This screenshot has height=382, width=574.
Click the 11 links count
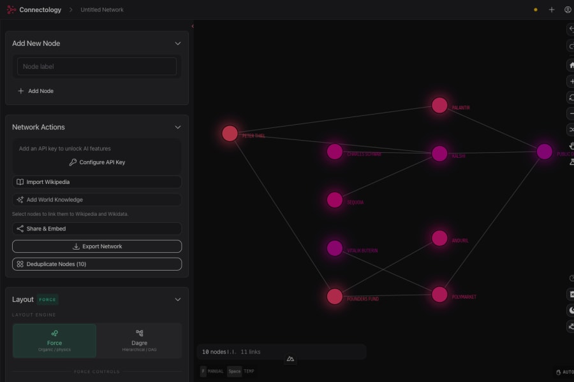click(x=251, y=352)
